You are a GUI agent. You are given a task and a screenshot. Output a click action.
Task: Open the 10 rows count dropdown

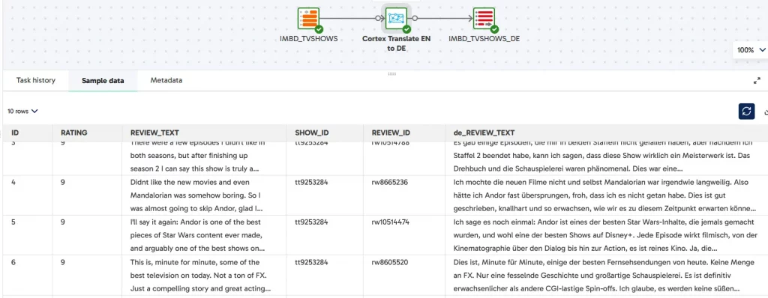[x=22, y=111]
